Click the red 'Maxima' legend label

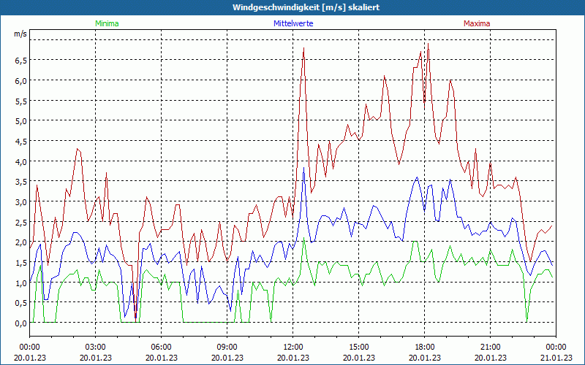point(477,23)
